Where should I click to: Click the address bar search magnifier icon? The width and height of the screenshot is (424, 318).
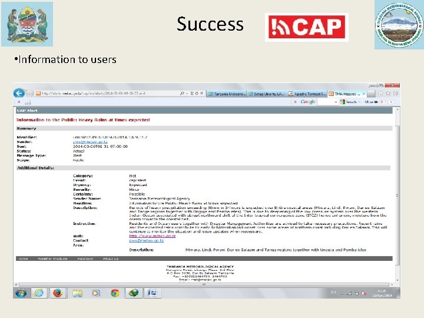tap(182, 93)
